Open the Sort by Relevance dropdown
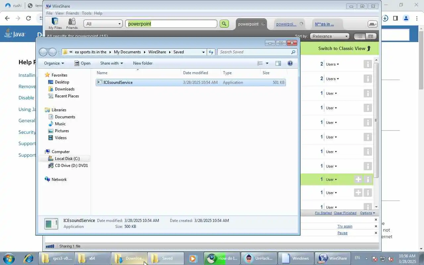The image size is (424, 265). click(330, 36)
